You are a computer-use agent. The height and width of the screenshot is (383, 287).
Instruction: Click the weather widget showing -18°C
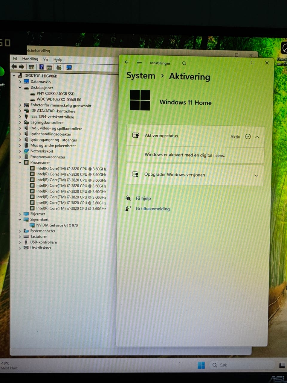click(x=9, y=365)
